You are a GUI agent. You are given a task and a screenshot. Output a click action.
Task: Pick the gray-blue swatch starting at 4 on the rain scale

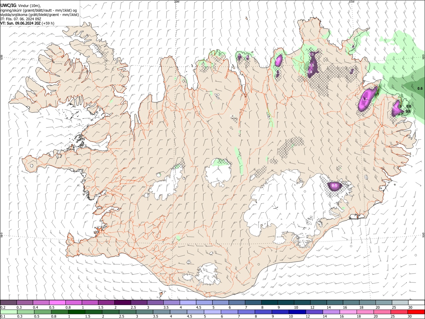[179, 312]
